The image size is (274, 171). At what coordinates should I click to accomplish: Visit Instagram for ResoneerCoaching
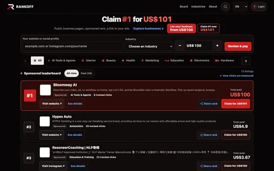pyautogui.click(x=53, y=166)
